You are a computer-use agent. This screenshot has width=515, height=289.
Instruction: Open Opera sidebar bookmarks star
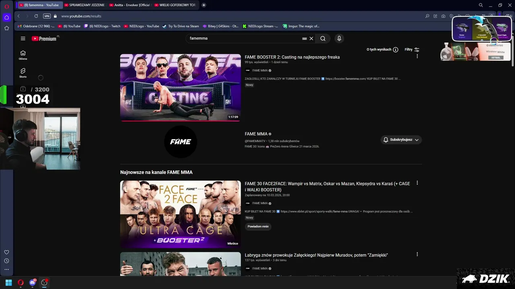tap(6, 28)
